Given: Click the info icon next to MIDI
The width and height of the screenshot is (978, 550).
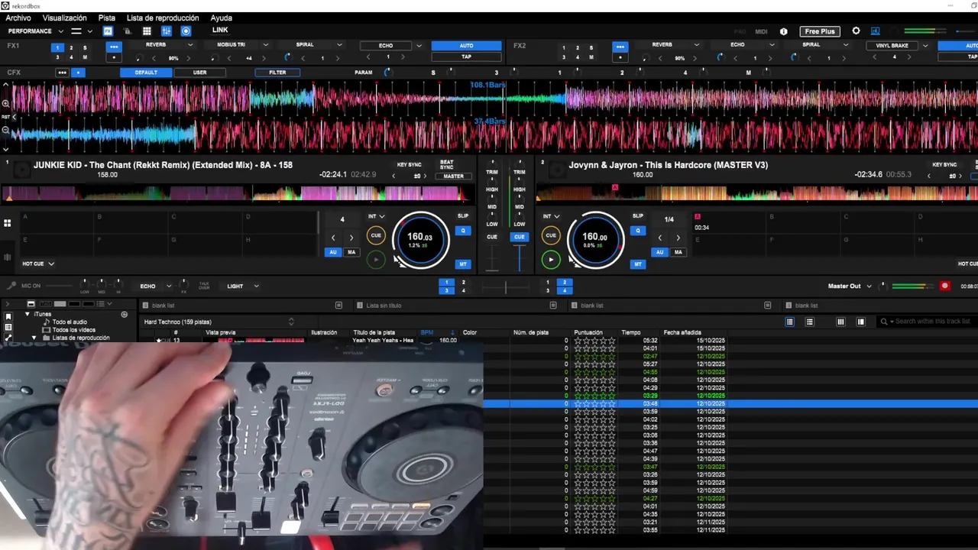Looking at the screenshot, I should [x=783, y=31].
